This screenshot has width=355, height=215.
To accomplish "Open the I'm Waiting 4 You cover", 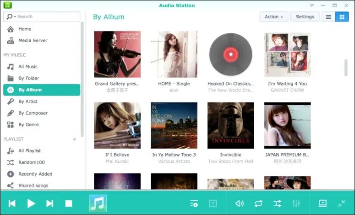I will (x=287, y=54).
